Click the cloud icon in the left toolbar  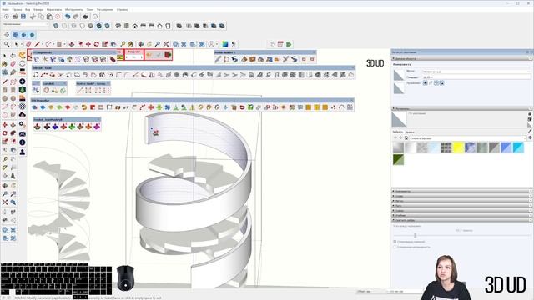[x=23, y=115]
